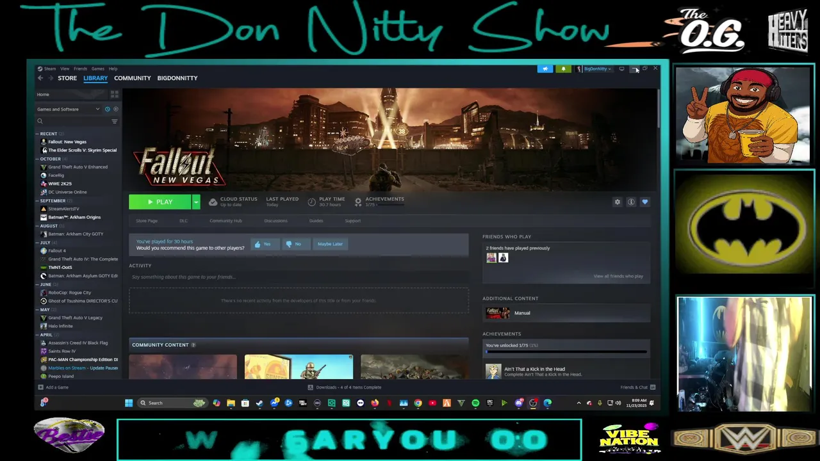Viewport: 820px width, 461px height.
Task: Open the Guides link
Action: click(x=316, y=221)
